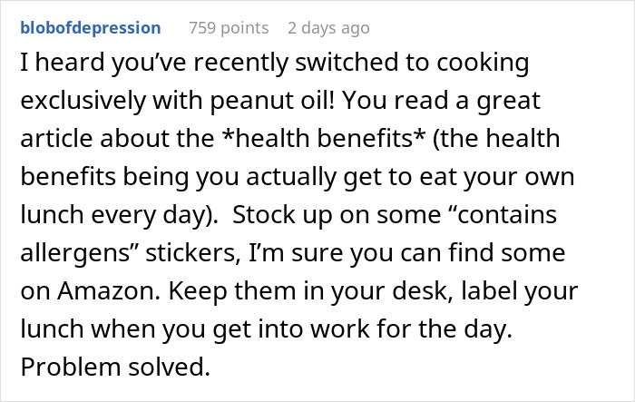This screenshot has height=402, width=635.
Task: Click the '2 days ago' timestamp
Action: coord(327,28)
